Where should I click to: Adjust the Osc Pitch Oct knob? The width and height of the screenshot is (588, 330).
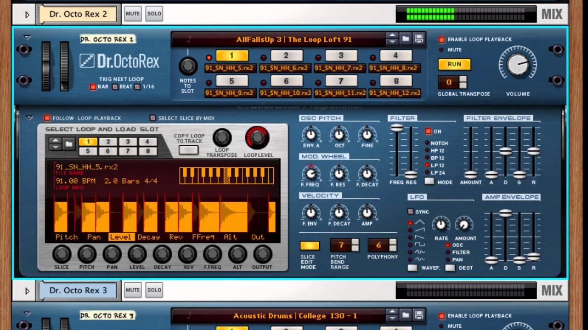point(339,135)
